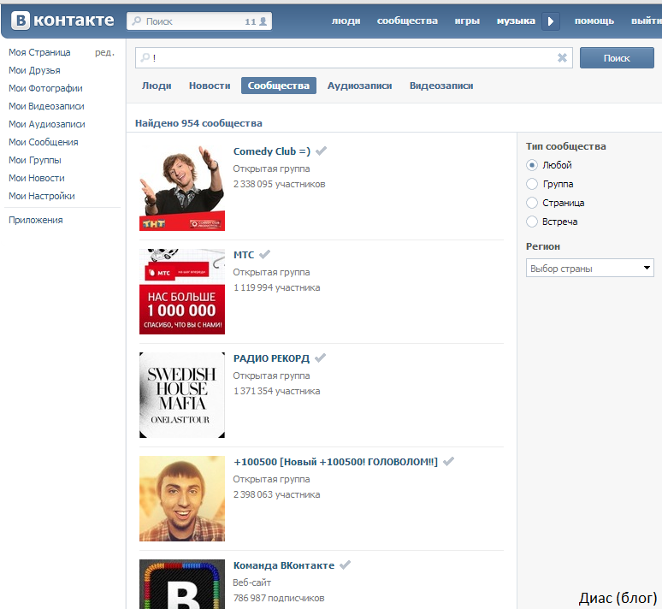Select the Страница community type option
This screenshot has width=662, height=609.
click(x=532, y=203)
